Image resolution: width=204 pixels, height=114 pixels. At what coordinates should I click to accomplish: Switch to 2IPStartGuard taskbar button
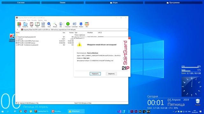point(76,111)
